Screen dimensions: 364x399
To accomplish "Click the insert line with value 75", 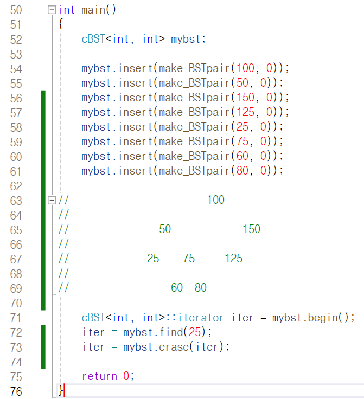I will click(x=182, y=141).
